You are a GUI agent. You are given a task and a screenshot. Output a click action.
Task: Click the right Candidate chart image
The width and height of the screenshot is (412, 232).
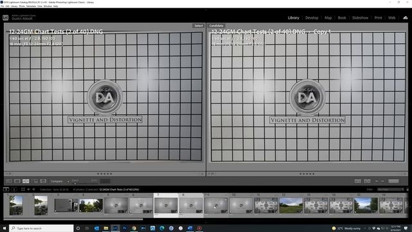(308, 96)
